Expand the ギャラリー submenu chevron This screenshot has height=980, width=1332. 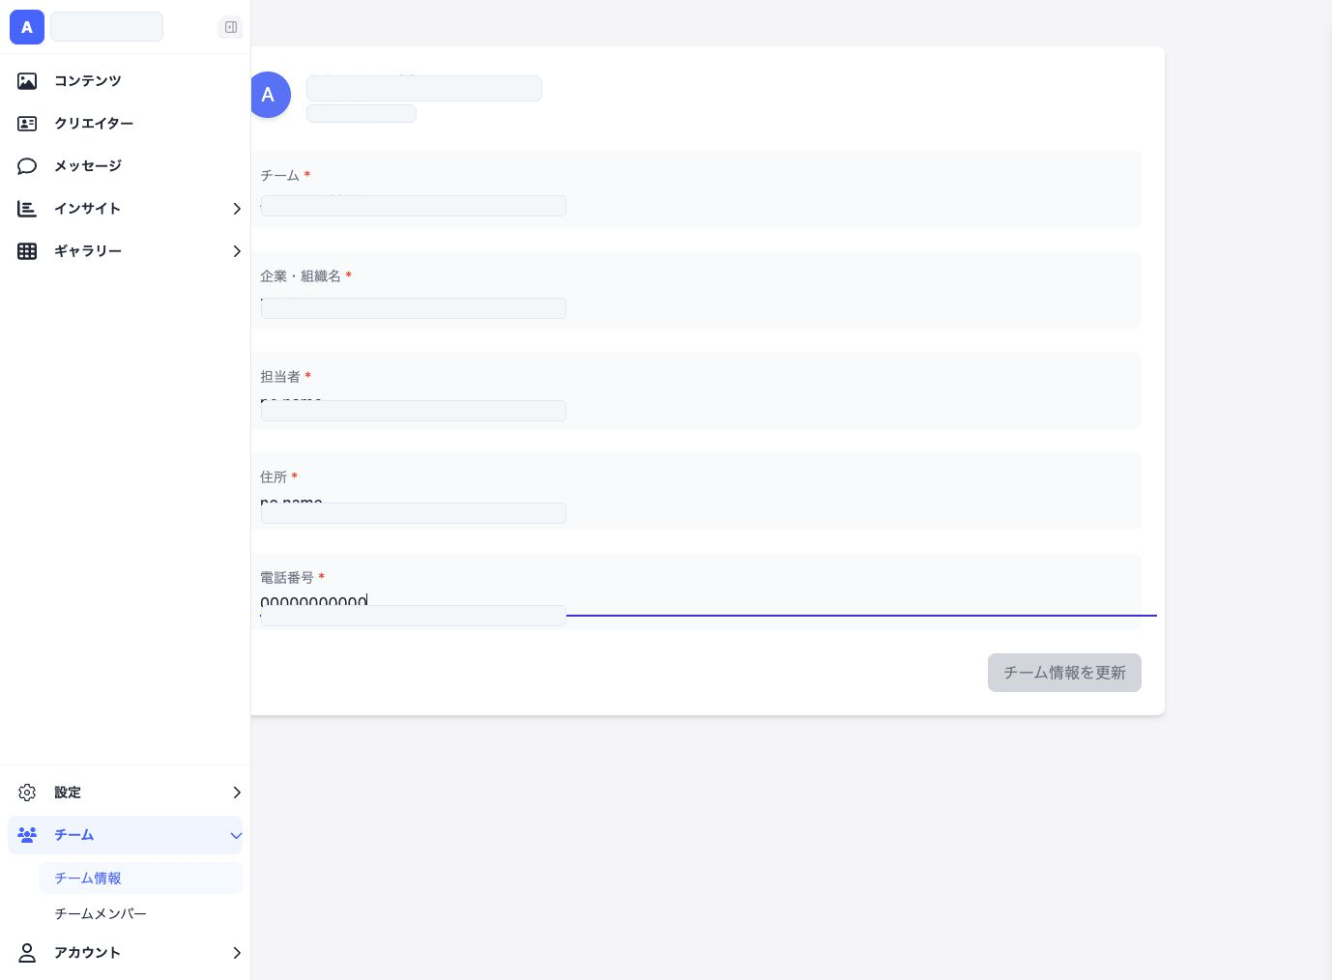tap(237, 251)
